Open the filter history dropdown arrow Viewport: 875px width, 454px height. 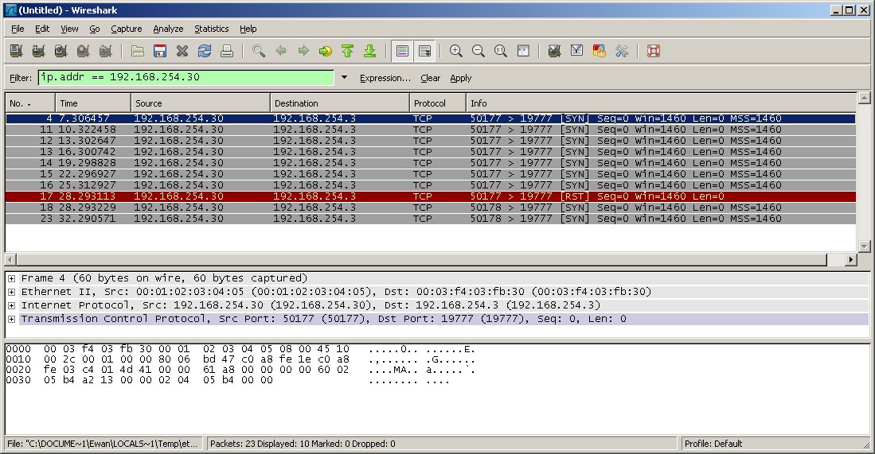(344, 77)
